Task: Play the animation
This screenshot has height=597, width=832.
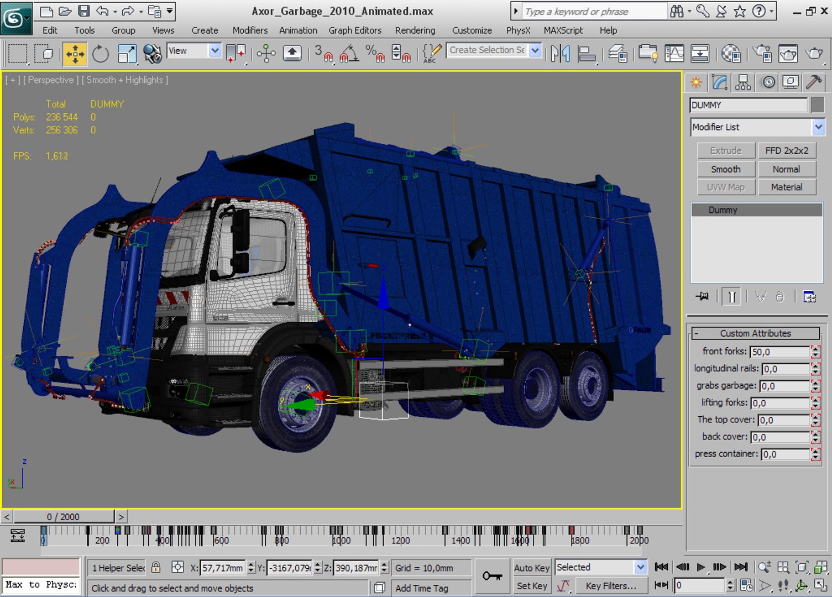Action: [701, 567]
